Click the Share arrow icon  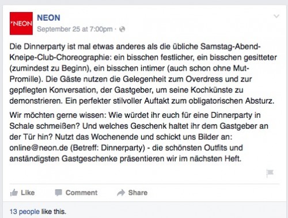coord(121,193)
